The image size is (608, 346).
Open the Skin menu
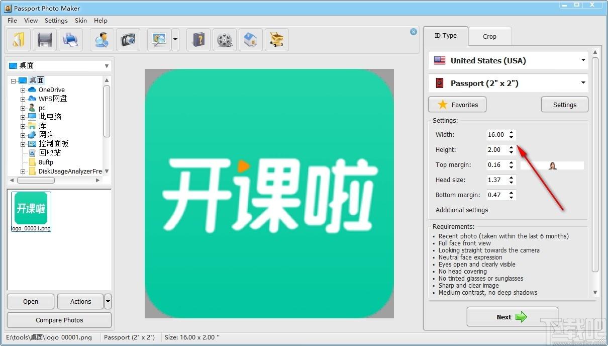tap(80, 21)
